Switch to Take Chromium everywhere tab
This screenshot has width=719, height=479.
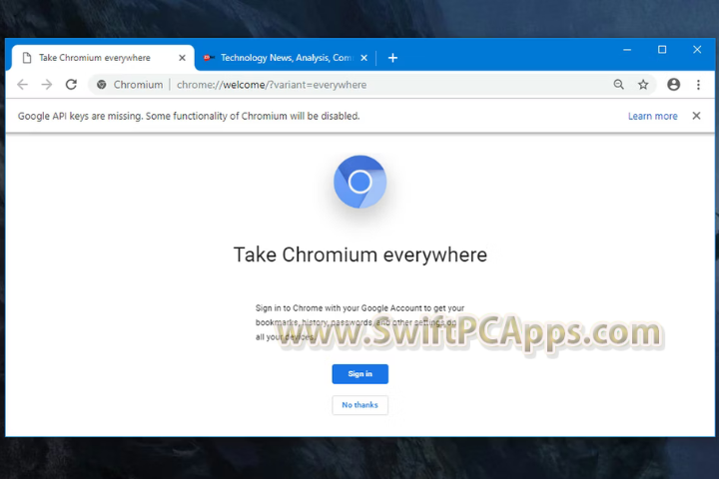[x=103, y=58]
